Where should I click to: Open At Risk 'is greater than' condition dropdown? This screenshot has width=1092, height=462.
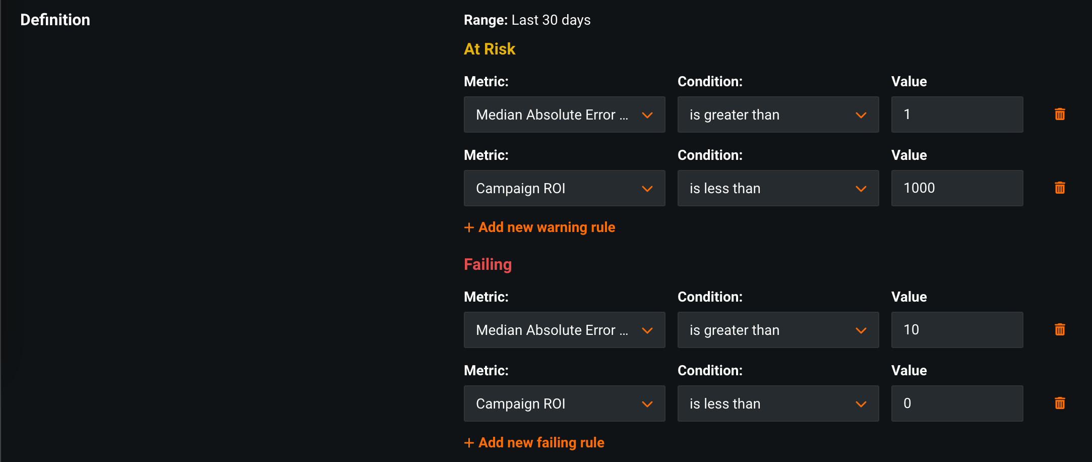point(778,114)
